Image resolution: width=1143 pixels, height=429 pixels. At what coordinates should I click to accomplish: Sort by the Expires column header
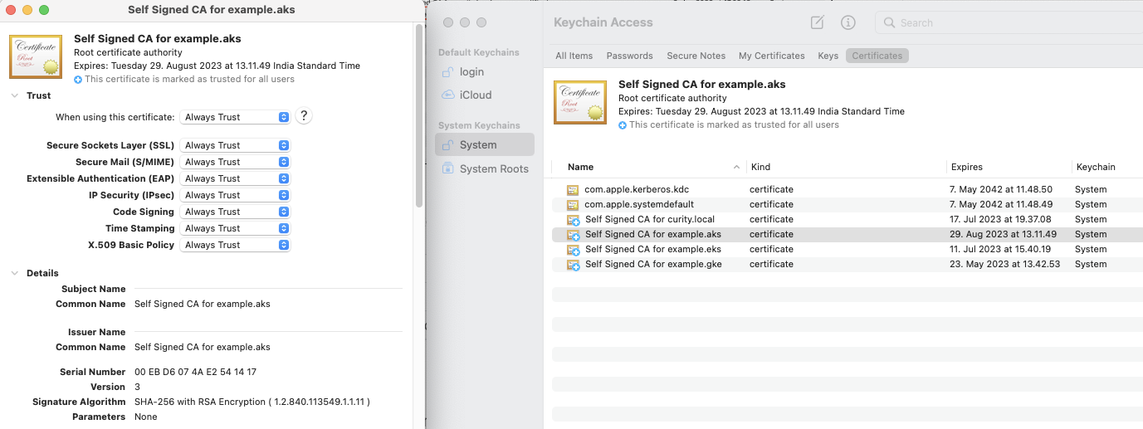[967, 167]
